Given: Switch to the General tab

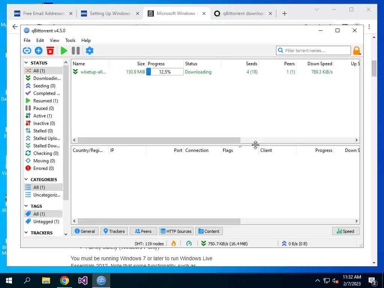Looking at the screenshot, I should click(x=85, y=231).
